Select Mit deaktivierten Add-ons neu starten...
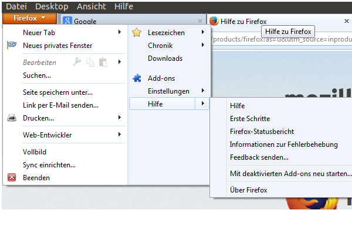The image size is (352, 234). (291, 174)
